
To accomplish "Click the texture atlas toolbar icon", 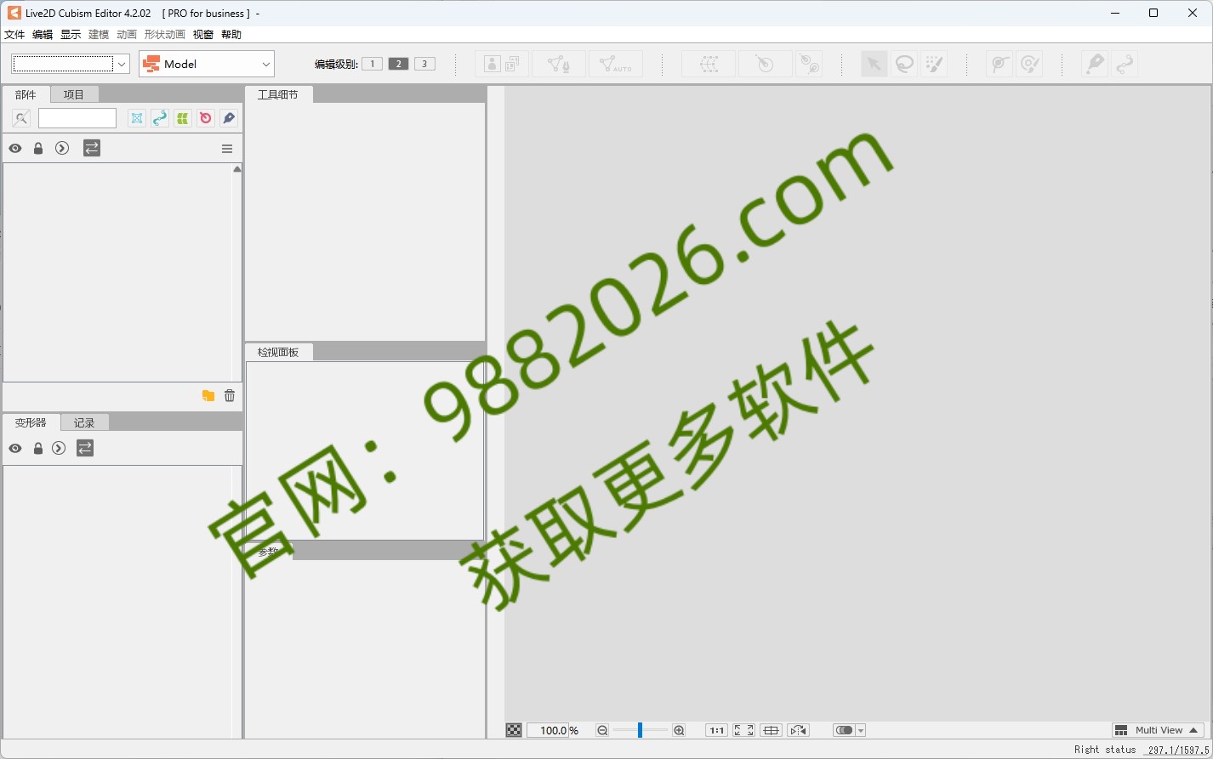I will [502, 64].
